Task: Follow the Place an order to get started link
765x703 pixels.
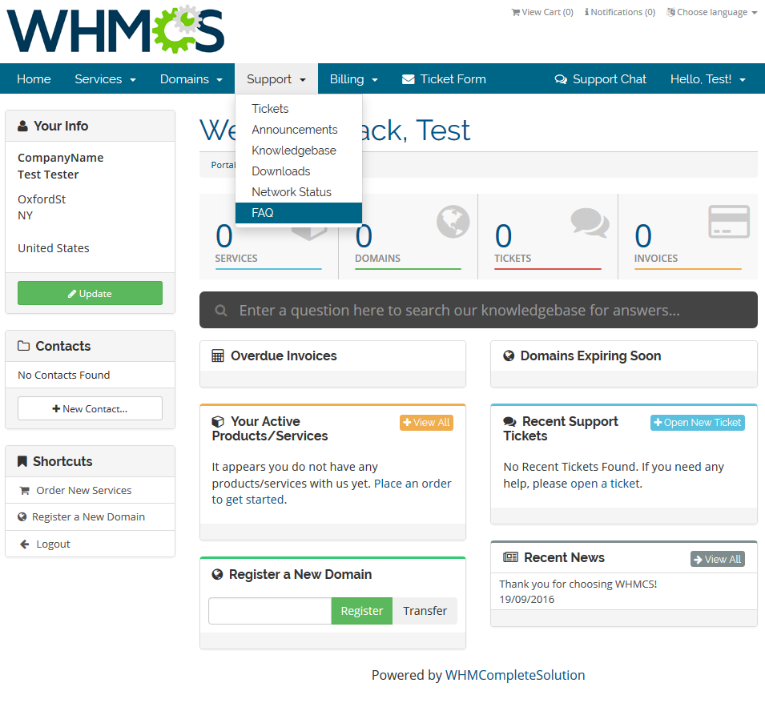Action: [332, 492]
